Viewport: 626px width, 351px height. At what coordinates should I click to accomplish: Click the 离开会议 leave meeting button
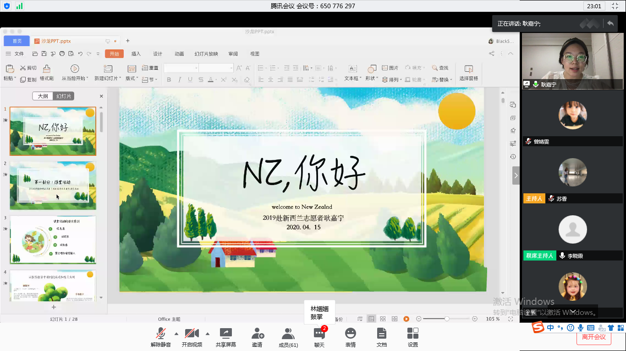593,337
